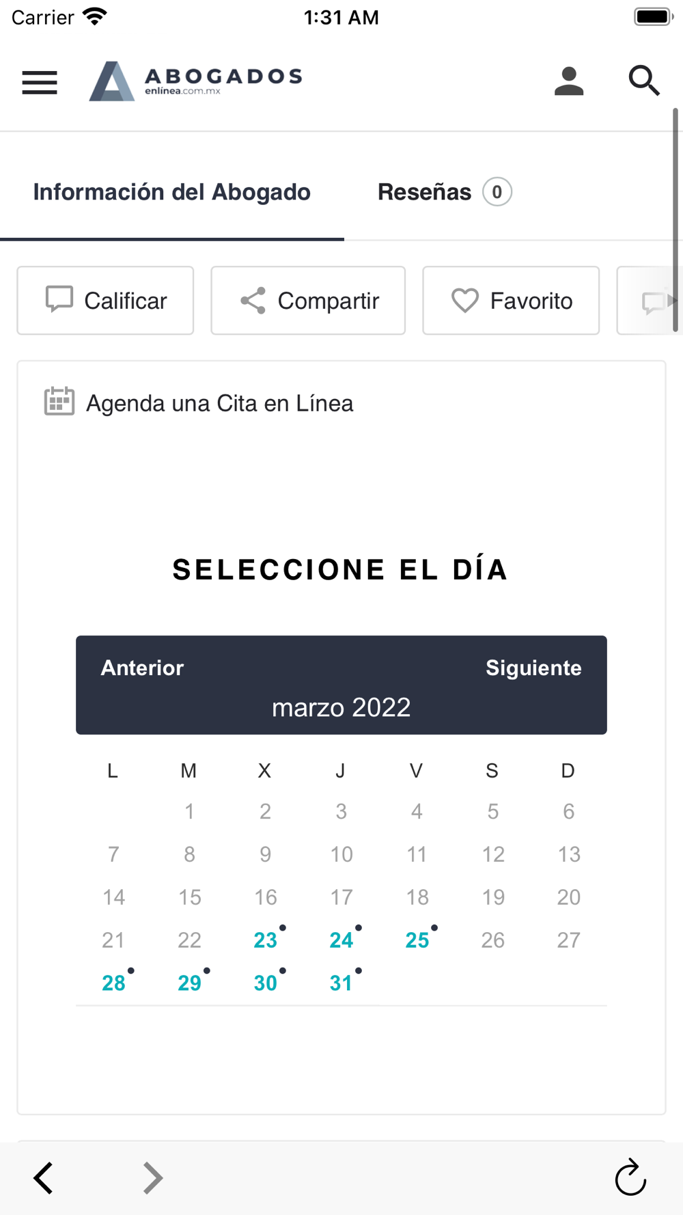
Task: Open the user profile icon
Action: [568, 81]
